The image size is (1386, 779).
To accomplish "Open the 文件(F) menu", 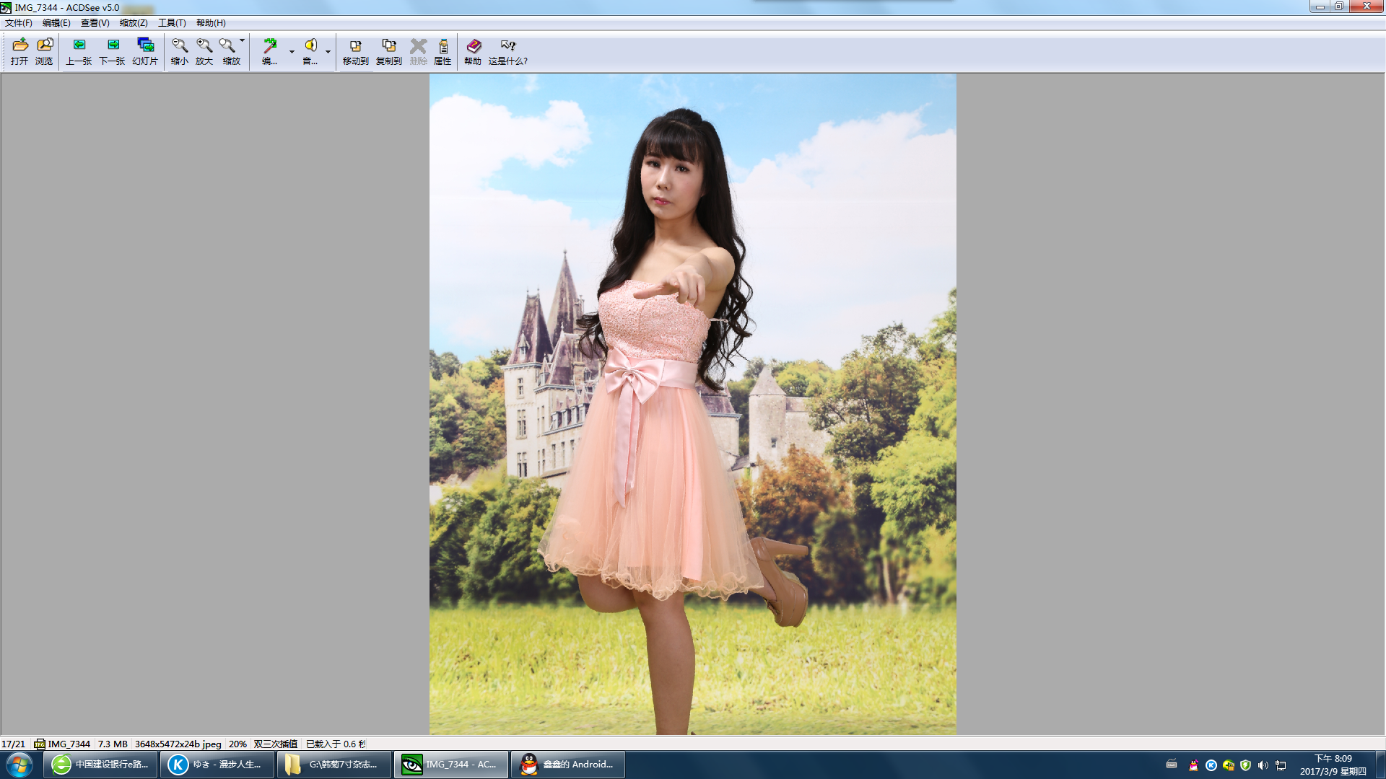I will coord(19,23).
